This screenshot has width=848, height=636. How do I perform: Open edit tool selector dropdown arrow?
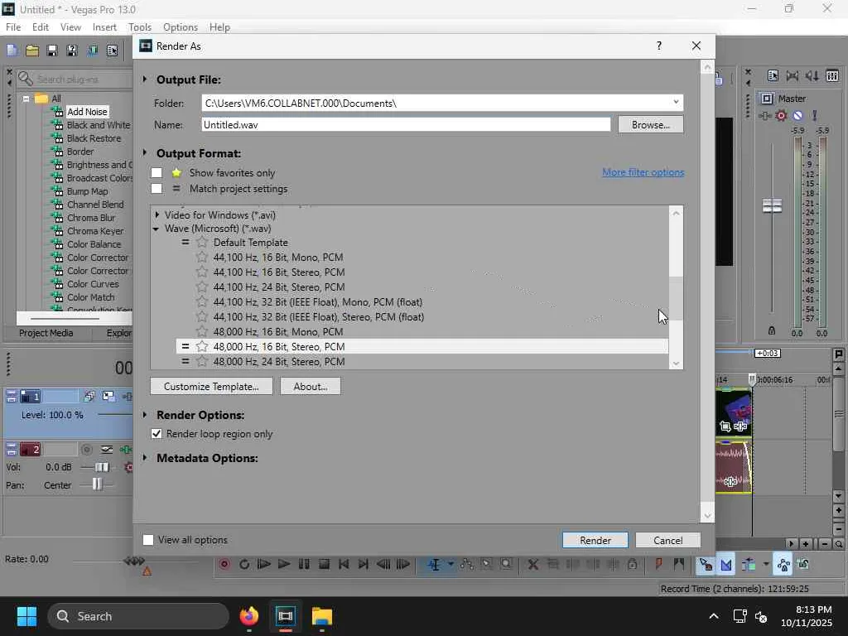click(450, 564)
